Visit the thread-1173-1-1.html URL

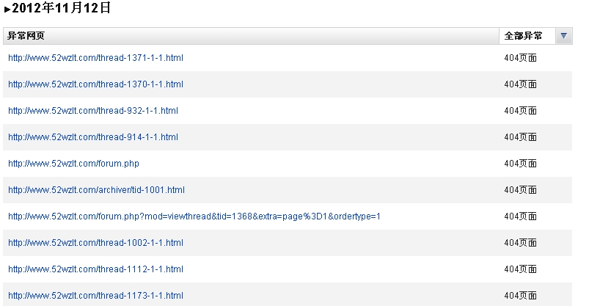[x=95, y=296]
